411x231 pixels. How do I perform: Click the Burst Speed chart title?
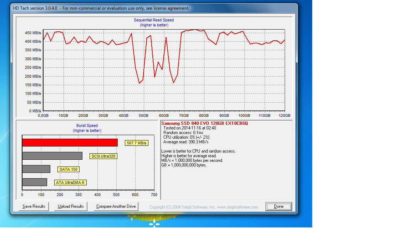pos(87,126)
